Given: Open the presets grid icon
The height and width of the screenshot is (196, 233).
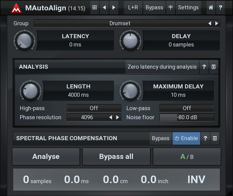Looking at the screenshot, I should coord(95,8).
